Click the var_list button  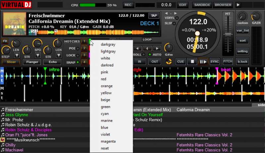[x=242, y=30]
